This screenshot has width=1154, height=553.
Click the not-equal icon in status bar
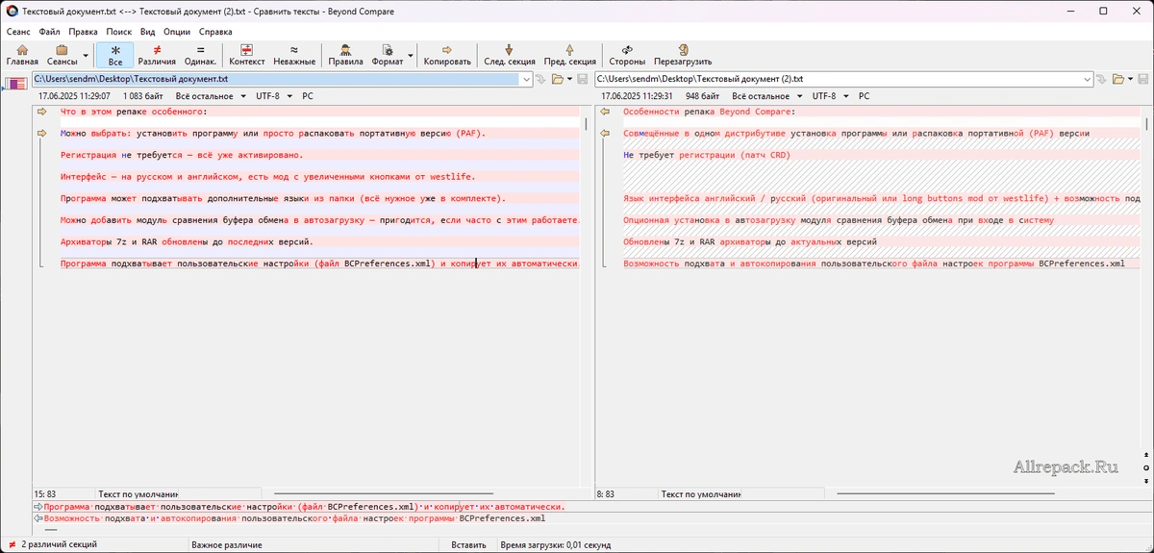(12, 544)
